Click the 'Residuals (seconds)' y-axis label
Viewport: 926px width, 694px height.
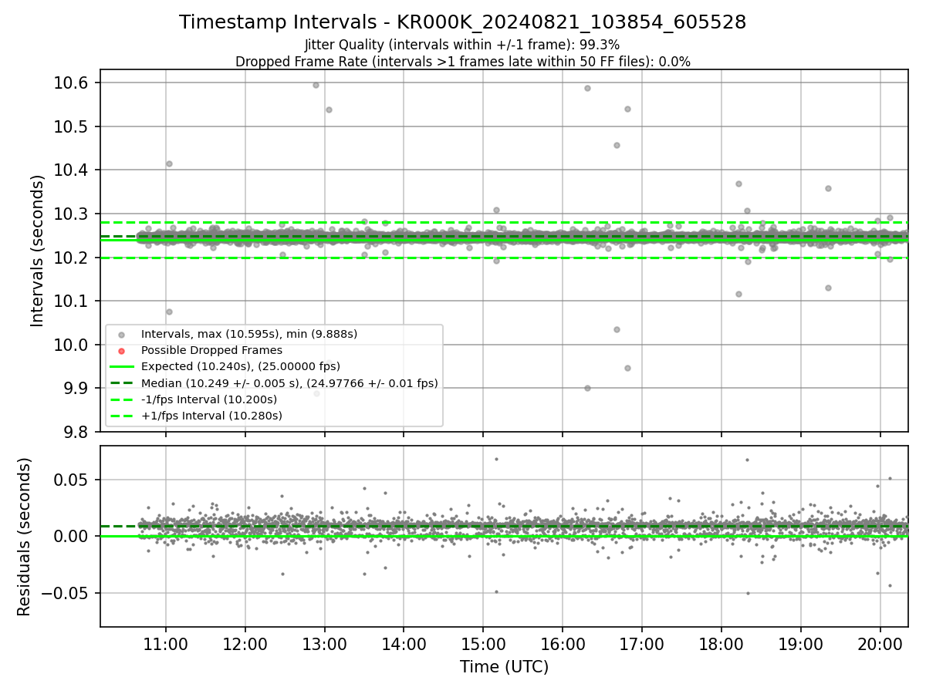click(x=24, y=537)
